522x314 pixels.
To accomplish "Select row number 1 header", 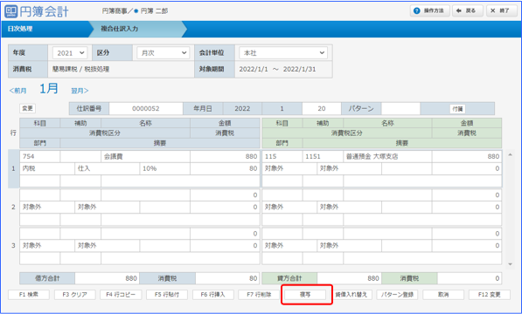I will pos(13,168).
